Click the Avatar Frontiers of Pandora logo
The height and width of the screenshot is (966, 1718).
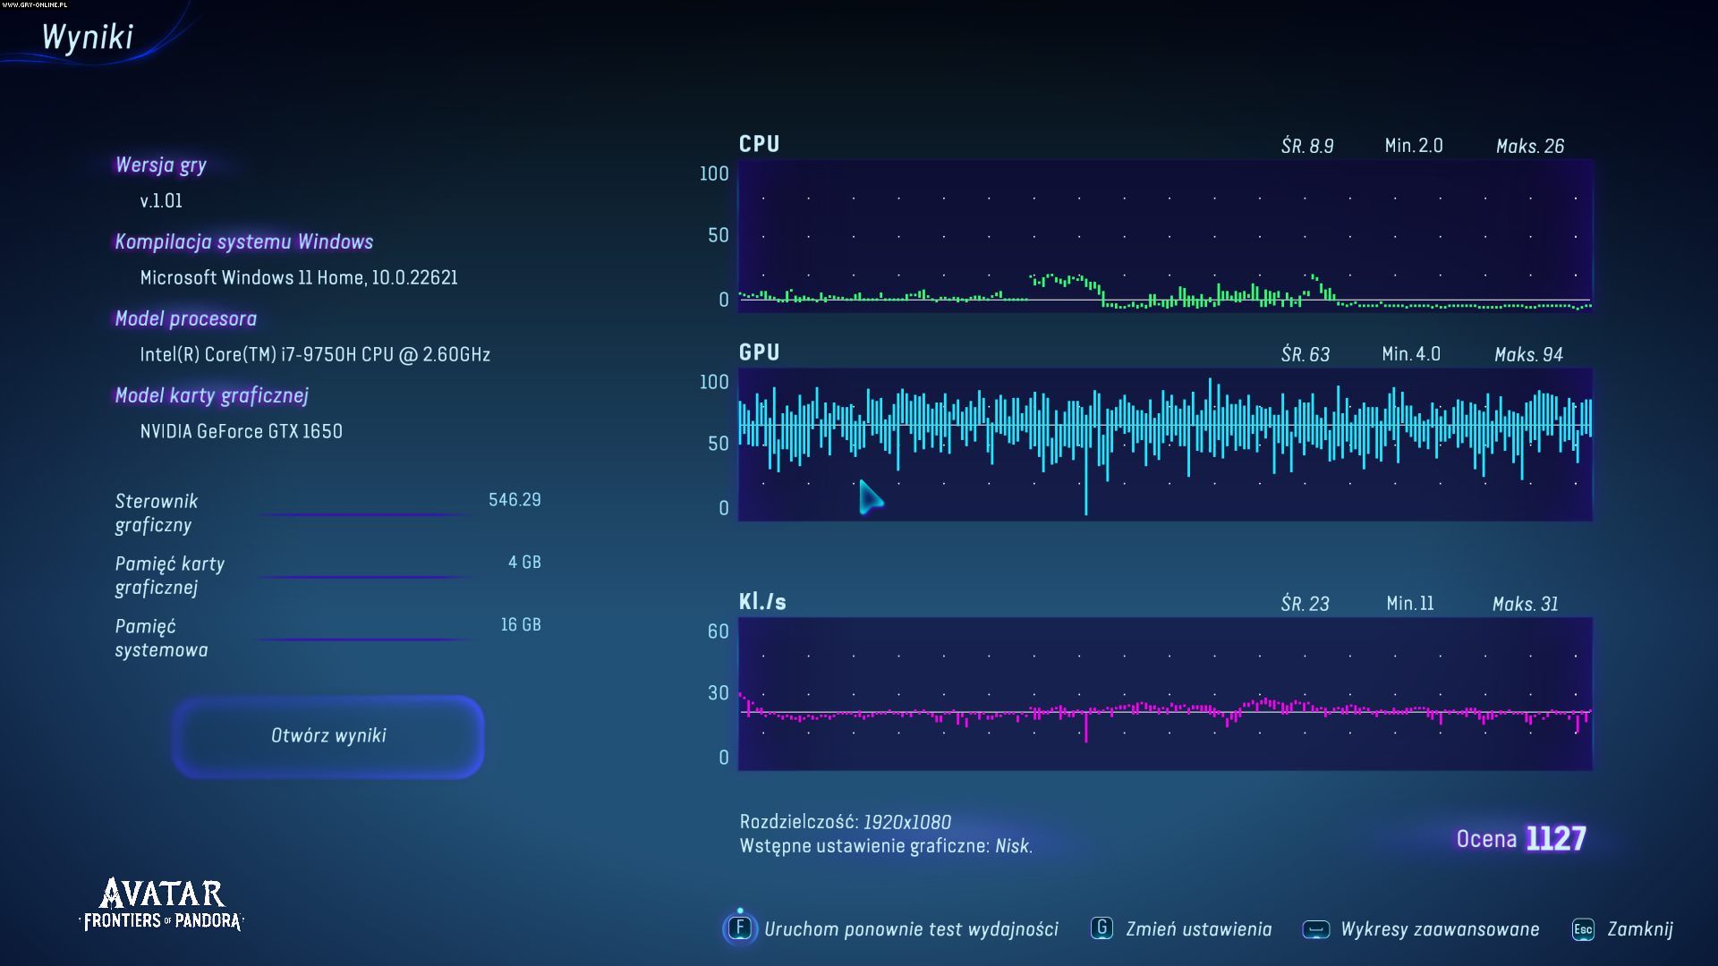pyautogui.click(x=162, y=904)
